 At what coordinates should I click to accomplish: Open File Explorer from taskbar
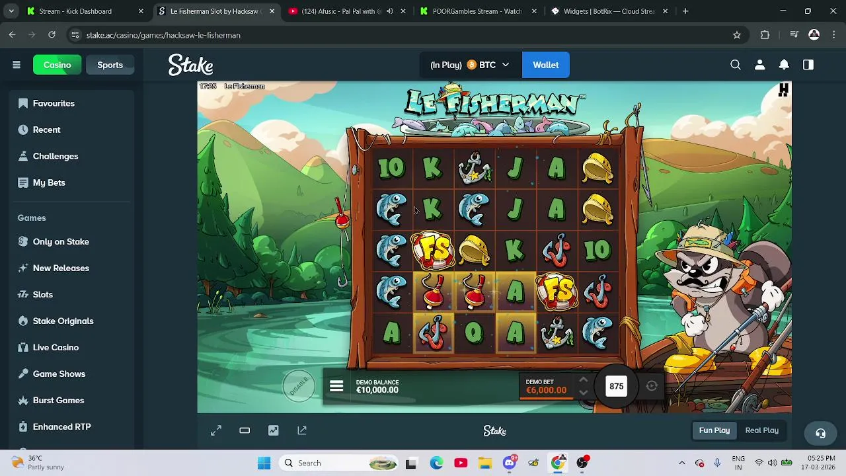click(485, 463)
